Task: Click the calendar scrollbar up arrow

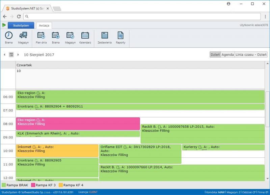Action: (267, 64)
